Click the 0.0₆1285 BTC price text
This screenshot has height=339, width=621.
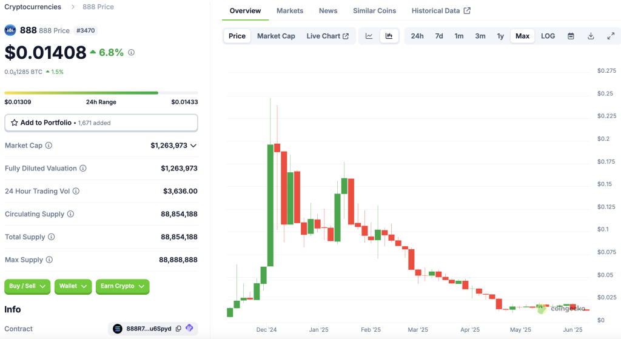24,72
